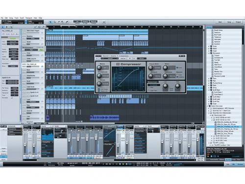Open the Quantize value dropdown in toolbar
The width and height of the screenshot is (245, 184).
tap(77, 22)
